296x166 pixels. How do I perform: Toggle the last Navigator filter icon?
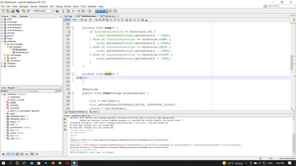click(37, 154)
